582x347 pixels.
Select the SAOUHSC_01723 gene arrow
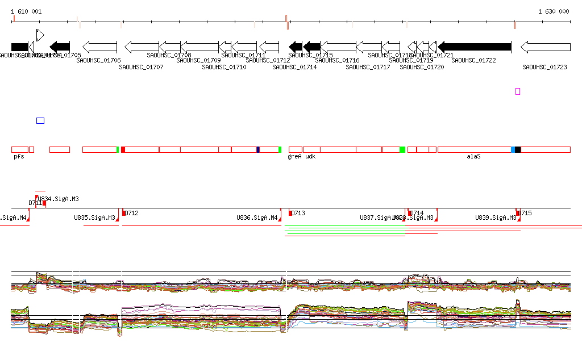point(546,47)
